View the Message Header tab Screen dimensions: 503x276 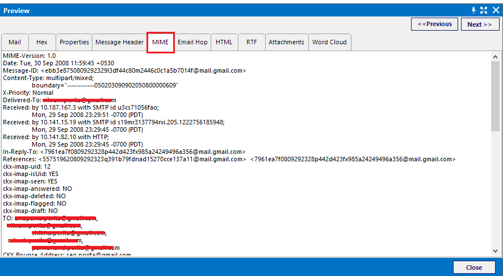click(119, 42)
